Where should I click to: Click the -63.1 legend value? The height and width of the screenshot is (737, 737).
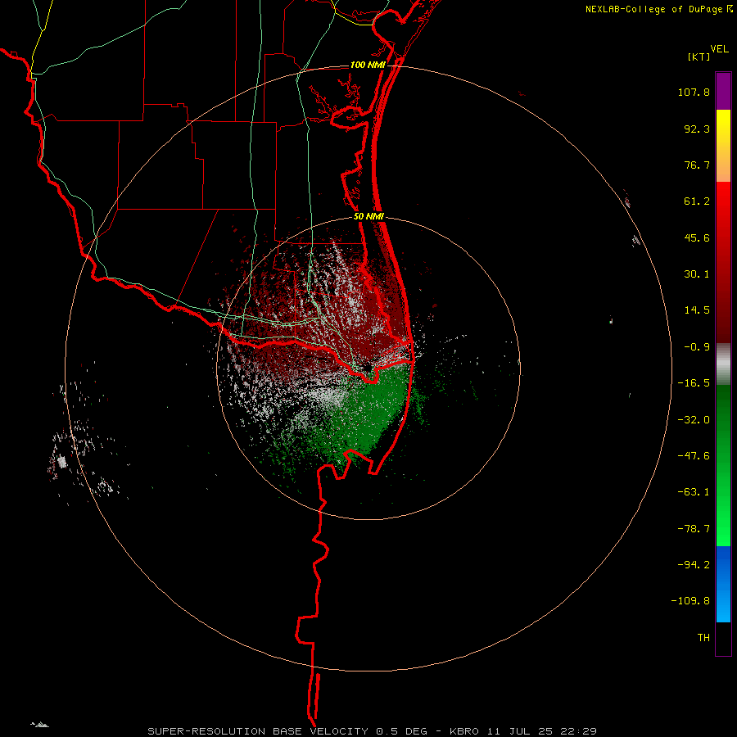click(694, 492)
